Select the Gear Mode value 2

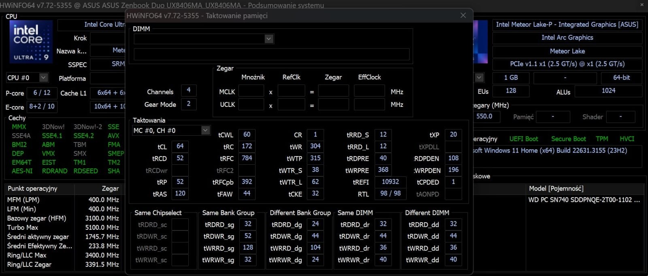tap(188, 104)
